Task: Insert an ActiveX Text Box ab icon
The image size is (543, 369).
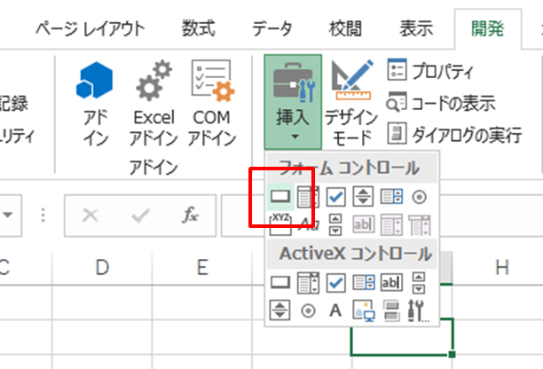Action: coord(391,283)
